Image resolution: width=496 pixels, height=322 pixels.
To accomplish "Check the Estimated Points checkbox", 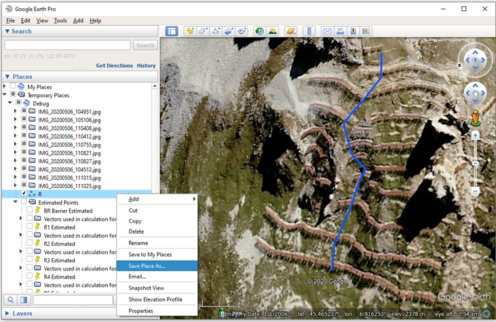I will click(x=24, y=201).
